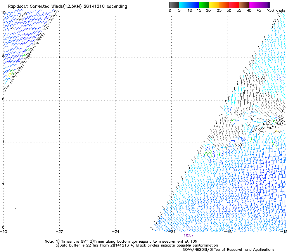
Task: Click latitude label '0' on left axis
Action: pyautogui.click(x=3, y=228)
